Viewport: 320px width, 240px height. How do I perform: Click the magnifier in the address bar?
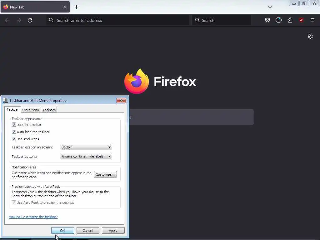51,20
